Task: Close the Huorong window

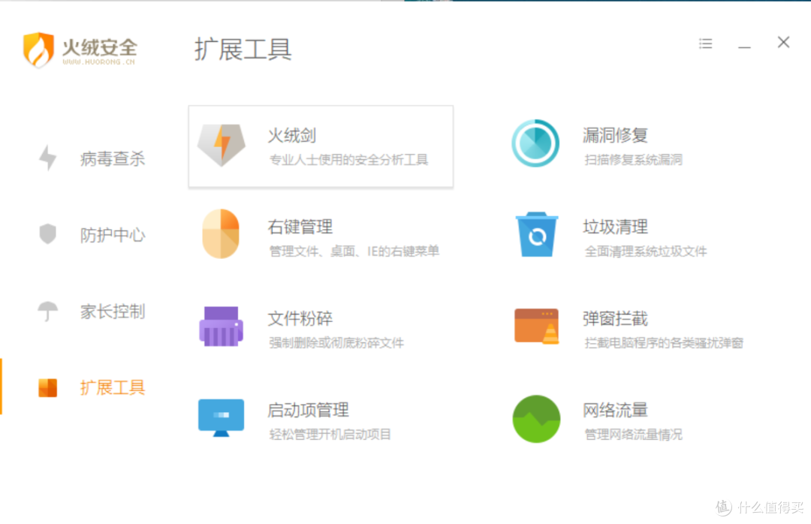Action: (783, 43)
